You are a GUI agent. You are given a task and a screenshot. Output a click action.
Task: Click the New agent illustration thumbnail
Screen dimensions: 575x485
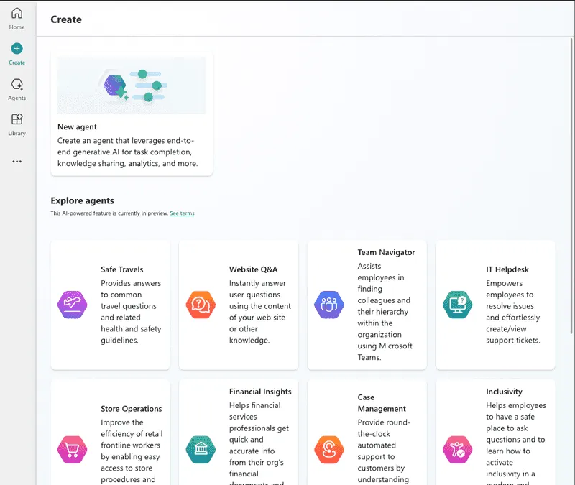(x=132, y=86)
